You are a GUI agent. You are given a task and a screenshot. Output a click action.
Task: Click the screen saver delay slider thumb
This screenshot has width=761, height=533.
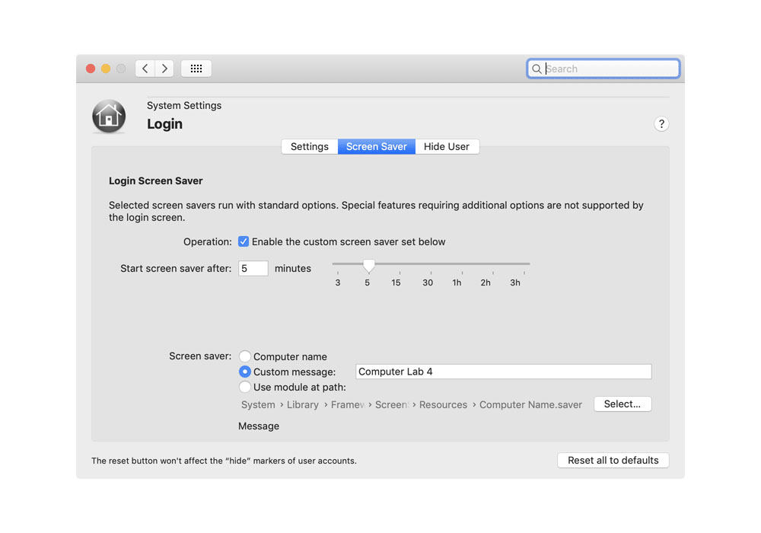click(x=369, y=265)
